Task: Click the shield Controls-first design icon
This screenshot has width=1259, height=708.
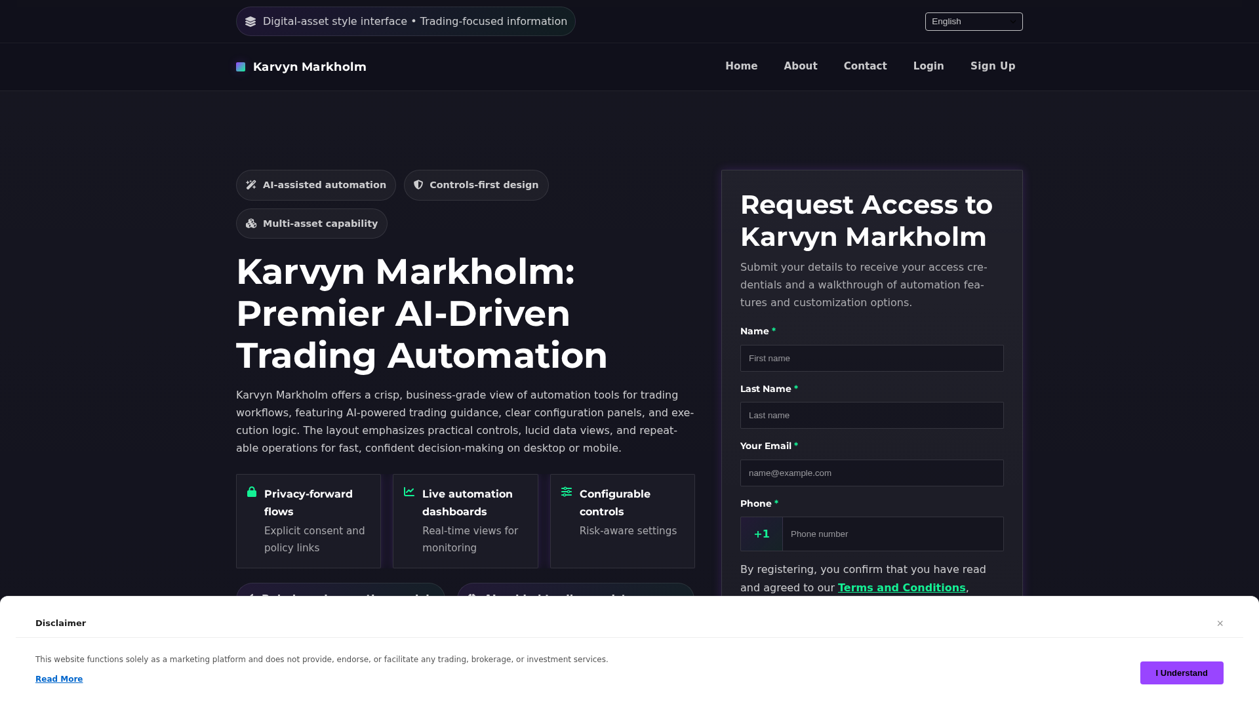Action: [418, 185]
